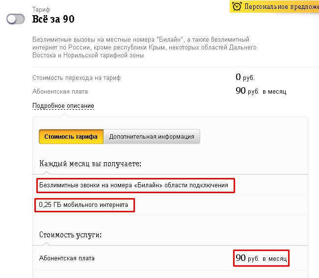Open the Дополнительная информация tab

(152, 137)
